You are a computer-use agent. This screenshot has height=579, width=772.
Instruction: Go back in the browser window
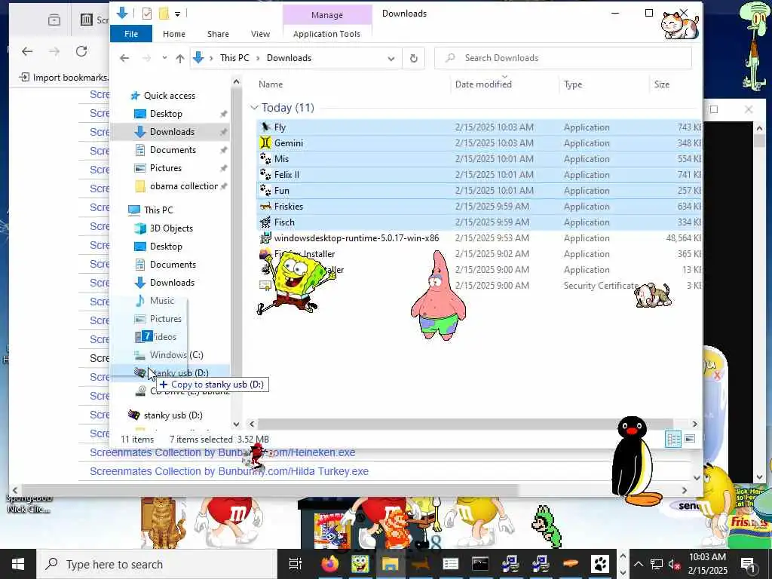tap(27, 51)
